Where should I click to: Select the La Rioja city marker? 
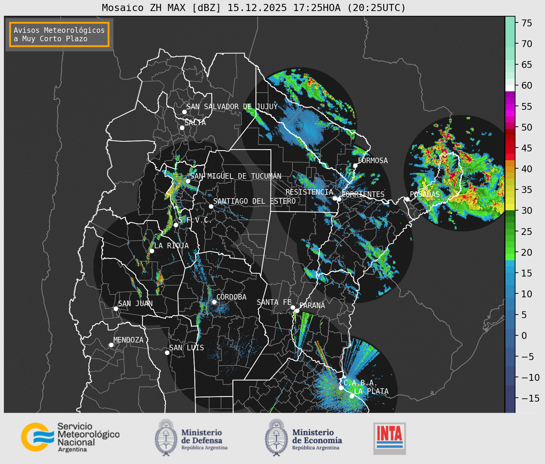pos(152,251)
